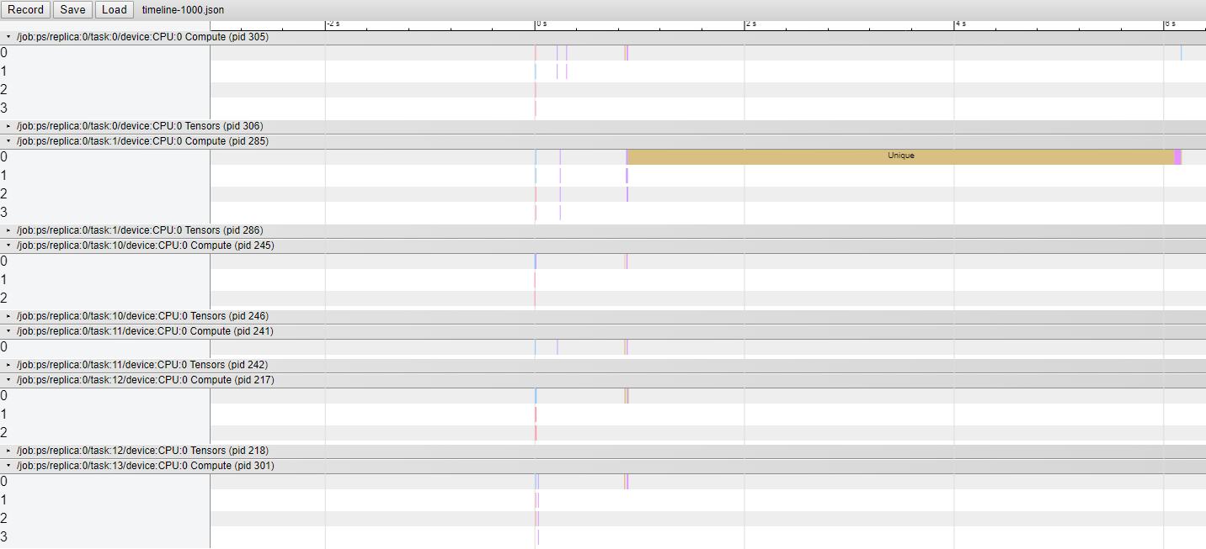Collapse the task:10 Compute (pid 245) process
The height and width of the screenshot is (549, 1206).
tap(8, 245)
